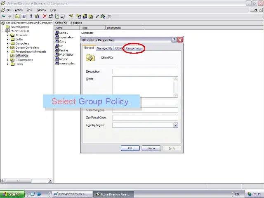264x198 pixels.
Task: Switch to the Group Policy tab
Action: point(134,48)
